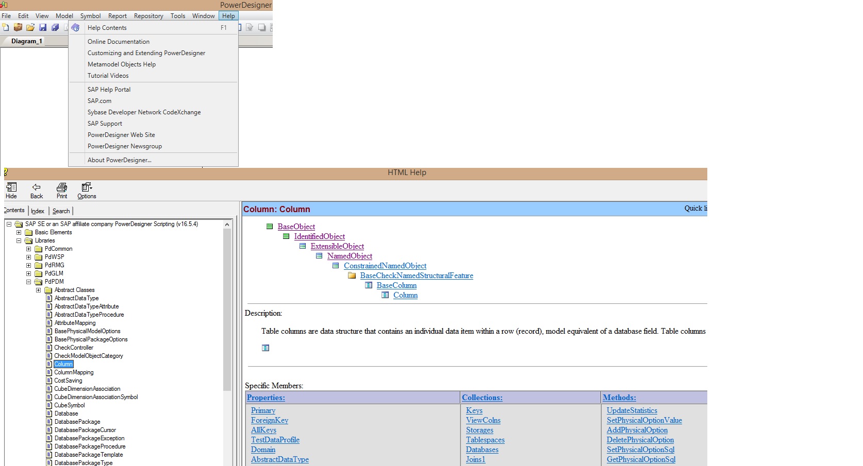Screen dimensions: 863x466
Task: Collapse the PowerDesigner Scripting root node
Action: coord(9,224)
